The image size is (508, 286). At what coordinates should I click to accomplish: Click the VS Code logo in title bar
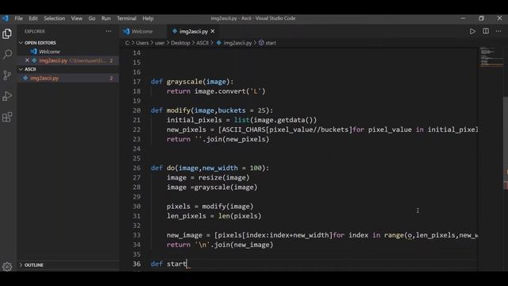[x=6, y=18]
